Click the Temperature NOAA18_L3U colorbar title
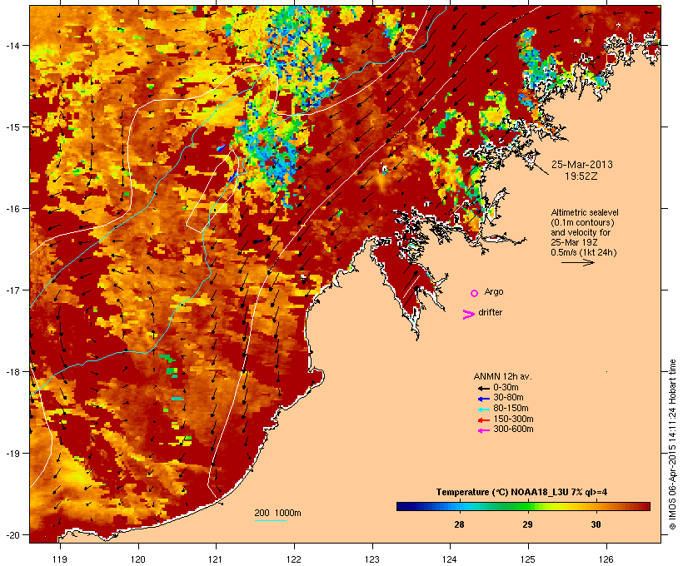The width and height of the screenshot is (683, 566). point(521,492)
